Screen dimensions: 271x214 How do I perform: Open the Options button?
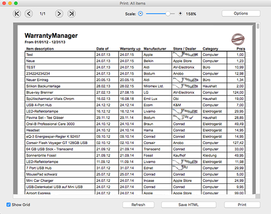[x=241, y=13]
